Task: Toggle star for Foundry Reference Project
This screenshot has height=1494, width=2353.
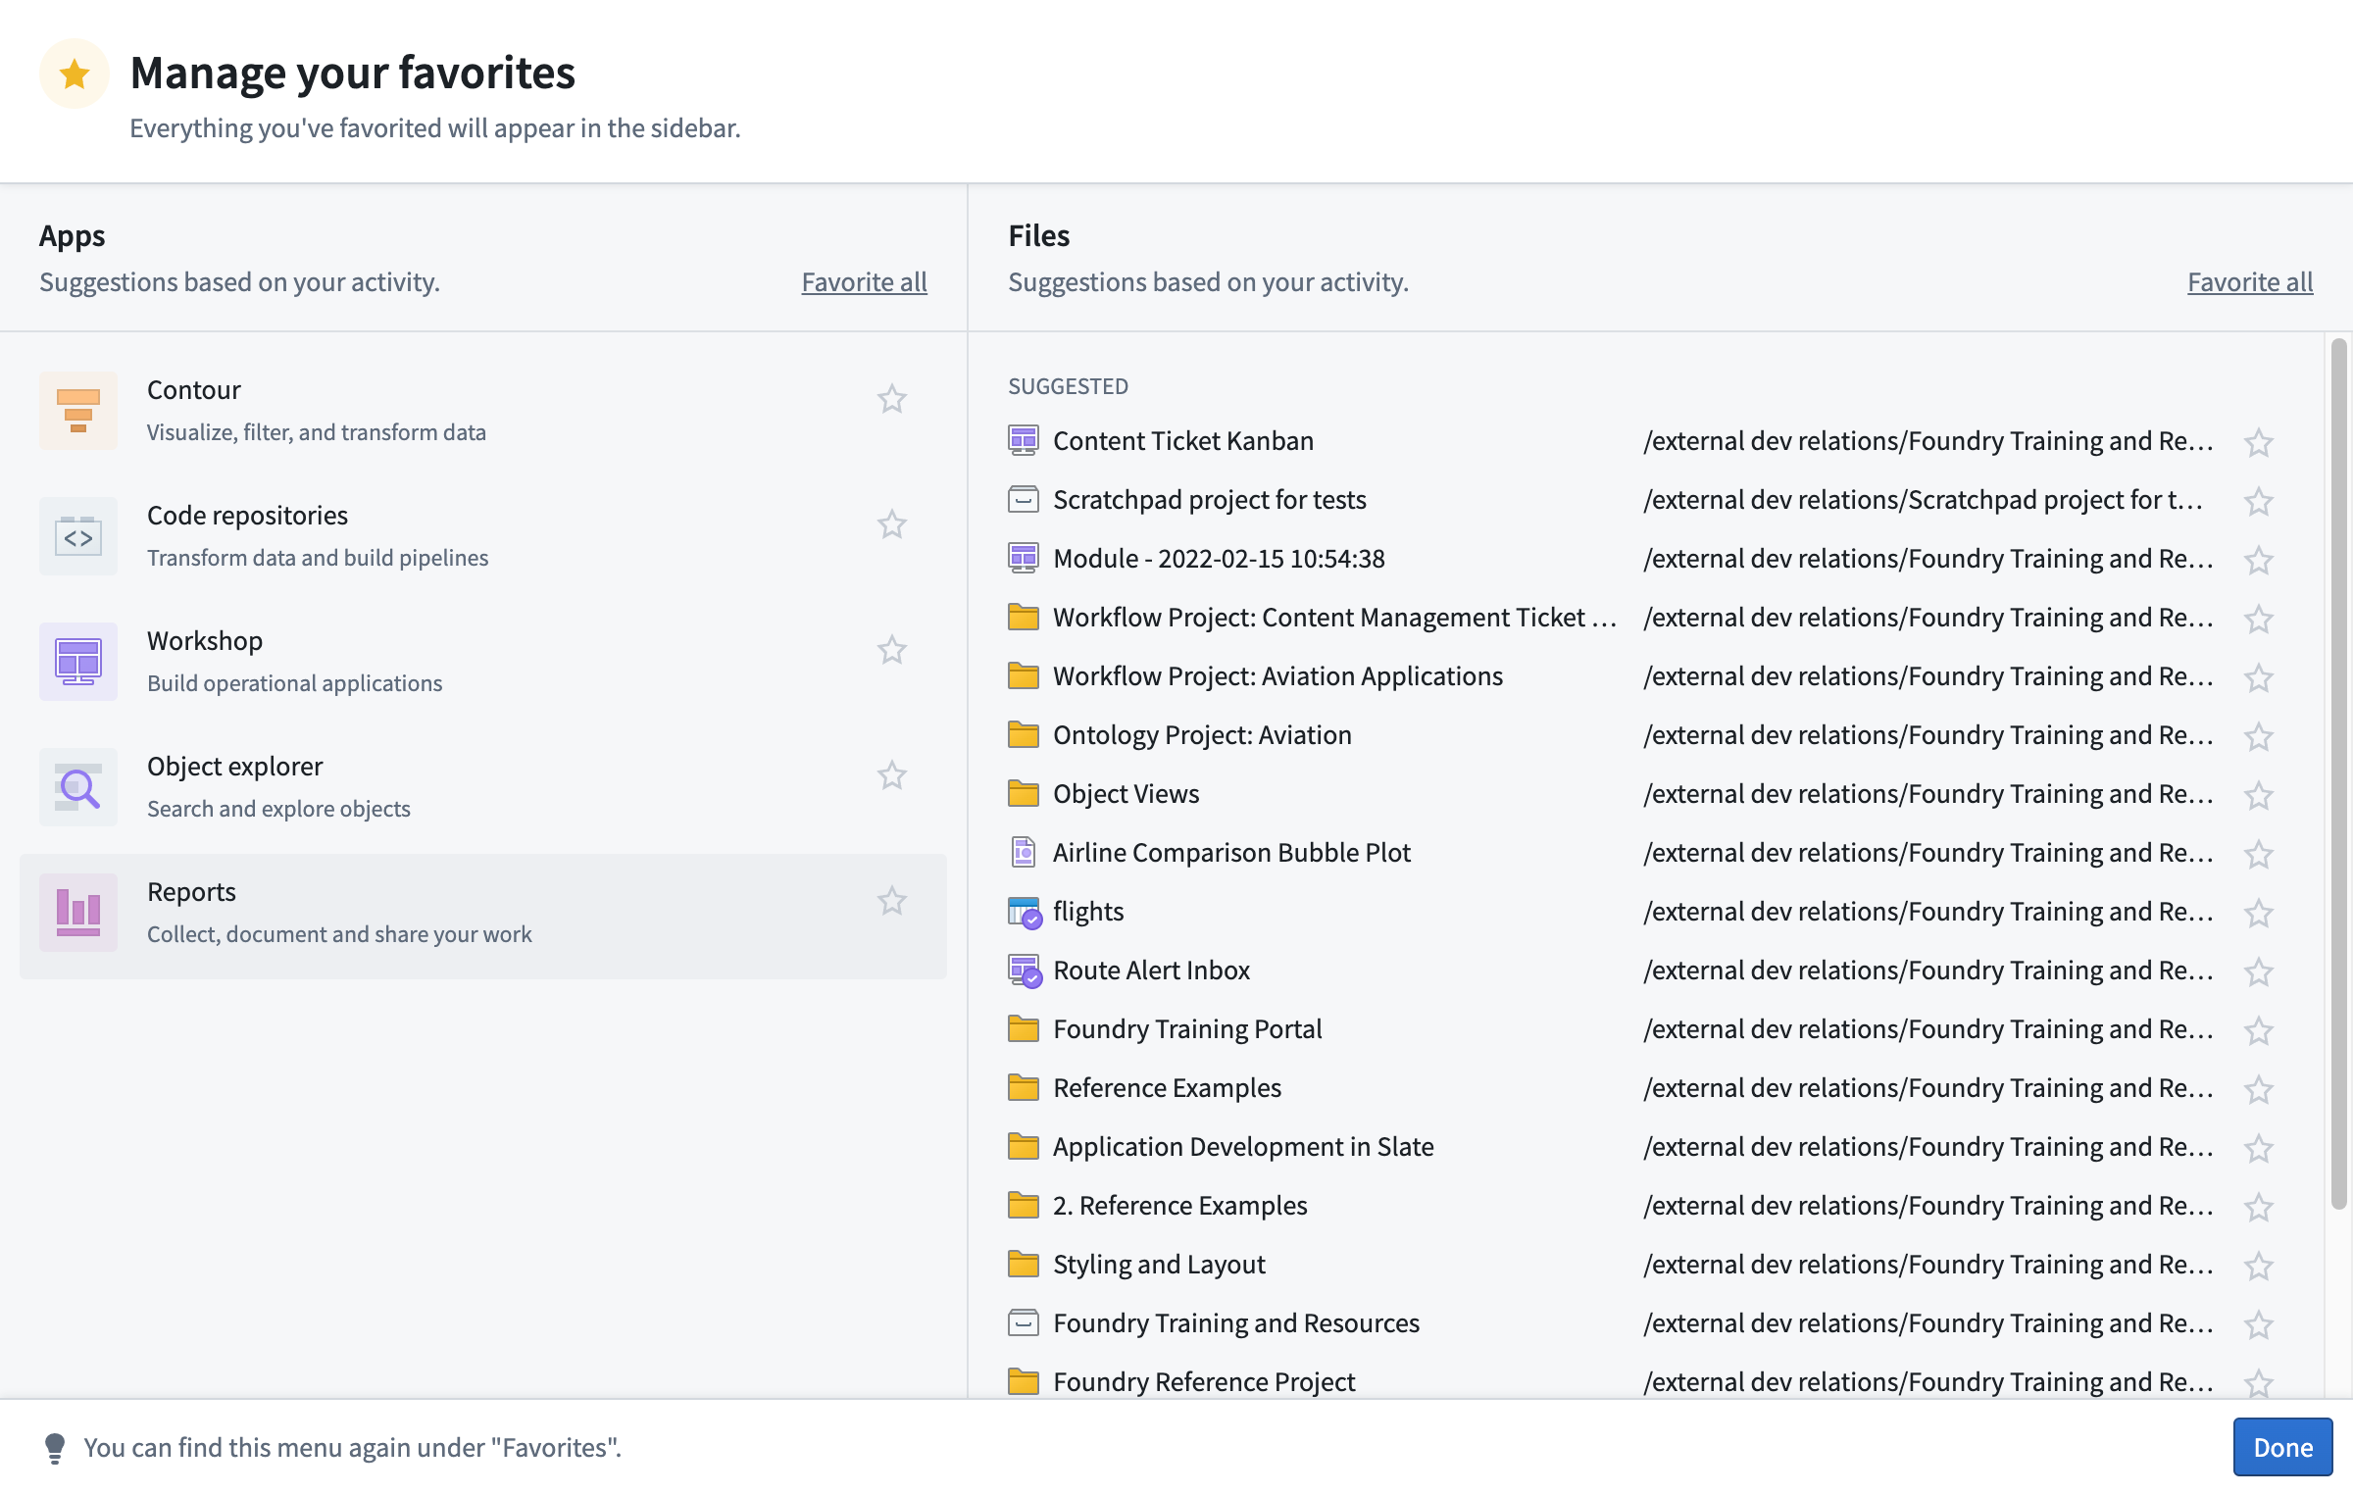Action: [2259, 1383]
